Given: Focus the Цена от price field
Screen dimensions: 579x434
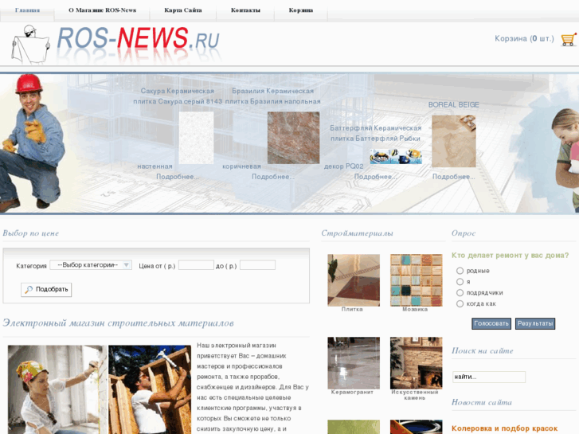Looking at the screenshot, I should point(196,265).
